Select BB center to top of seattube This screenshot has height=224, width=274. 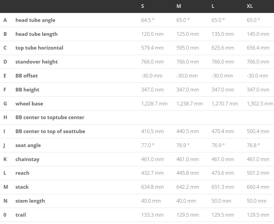click(x=50, y=131)
